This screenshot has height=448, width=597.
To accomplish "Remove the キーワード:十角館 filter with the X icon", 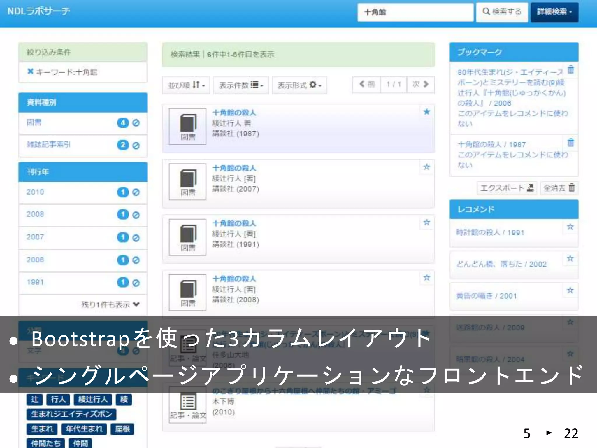I will click(x=30, y=71).
